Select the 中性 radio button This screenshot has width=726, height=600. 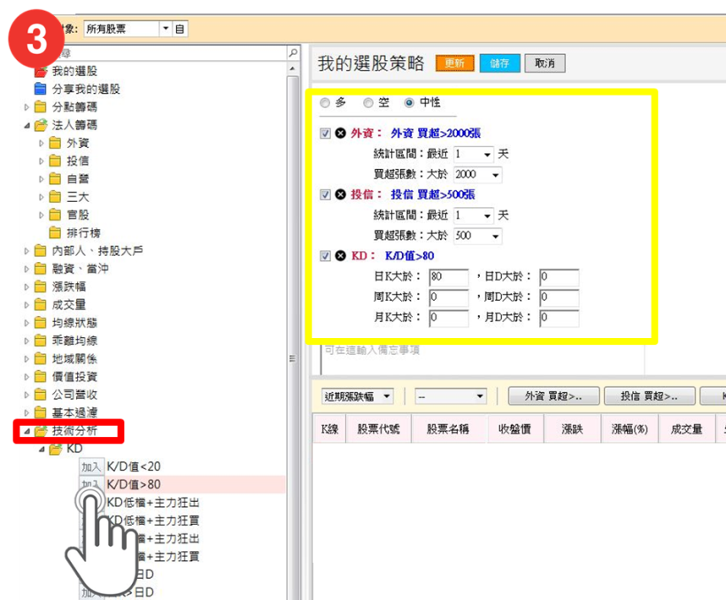[x=410, y=103]
